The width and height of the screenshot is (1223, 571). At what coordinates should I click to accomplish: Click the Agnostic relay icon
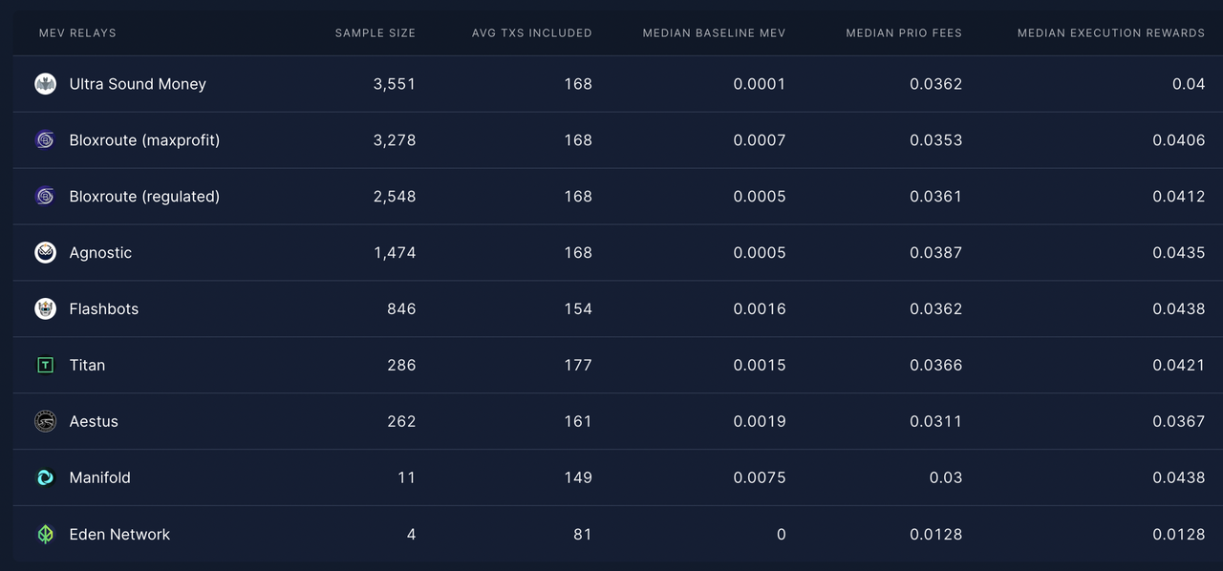45,253
